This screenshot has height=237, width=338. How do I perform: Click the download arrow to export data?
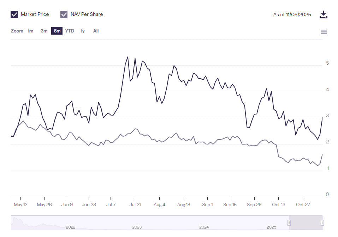click(x=324, y=14)
